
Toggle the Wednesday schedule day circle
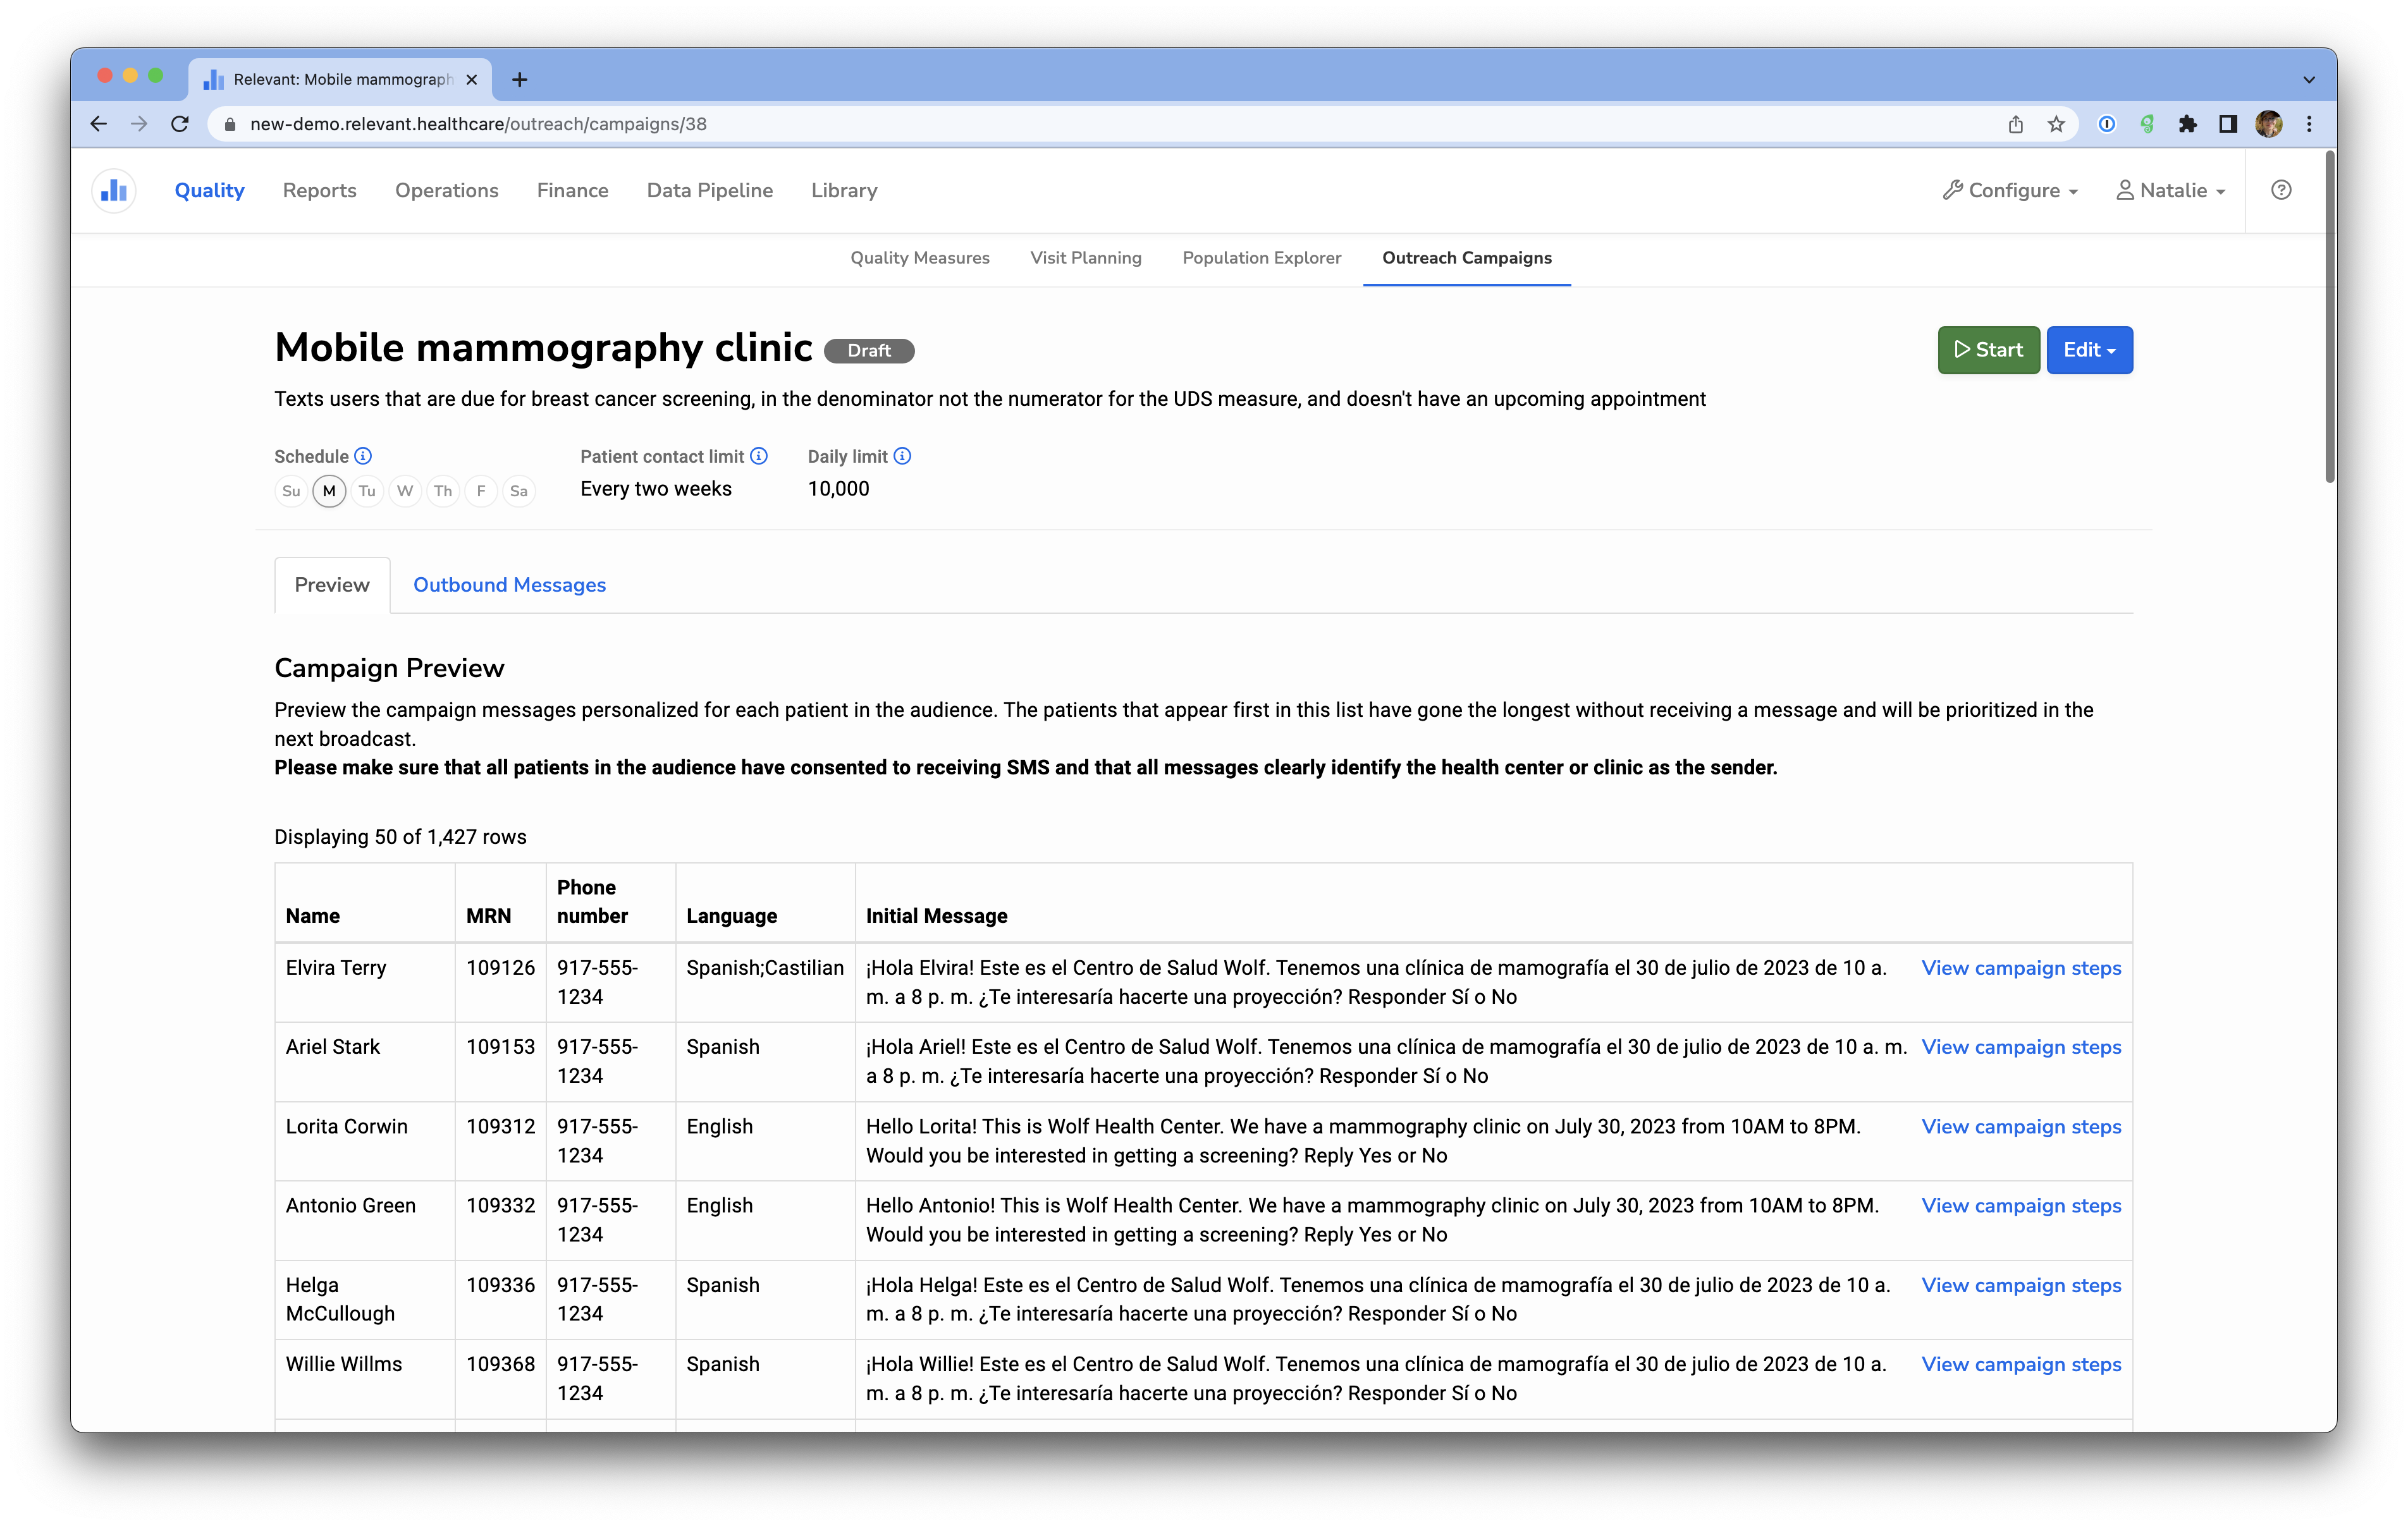pyautogui.click(x=405, y=491)
